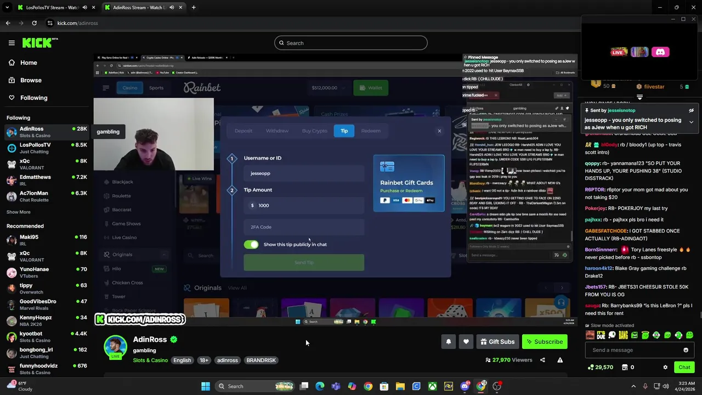Open Windows Start menu
Image resolution: width=702 pixels, height=395 pixels.
(206, 386)
